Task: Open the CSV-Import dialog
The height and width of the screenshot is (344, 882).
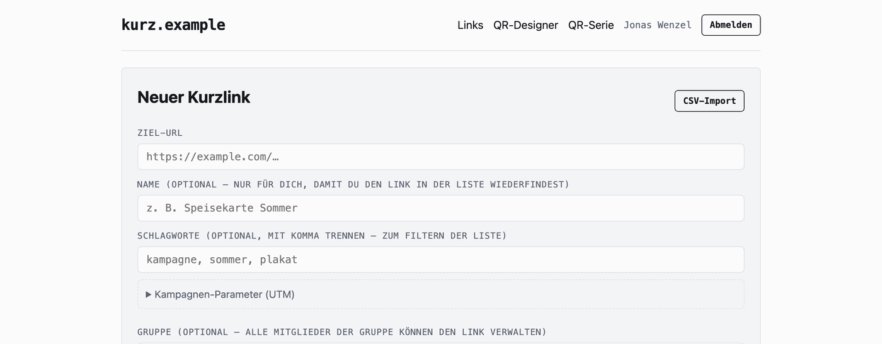Action: click(x=709, y=101)
